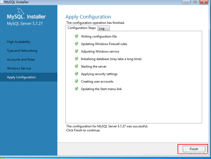This screenshot has width=211, height=159.
Task: Click the Finish button
Action: click(194, 149)
